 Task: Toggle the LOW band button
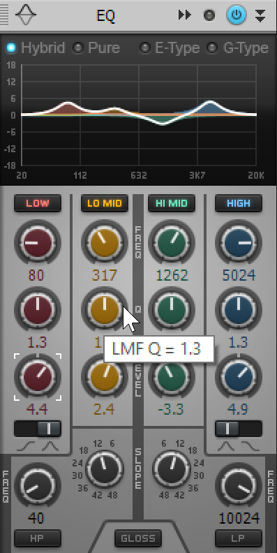38,203
